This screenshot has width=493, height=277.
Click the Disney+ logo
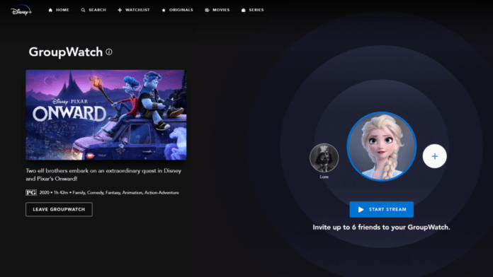click(x=21, y=10)
